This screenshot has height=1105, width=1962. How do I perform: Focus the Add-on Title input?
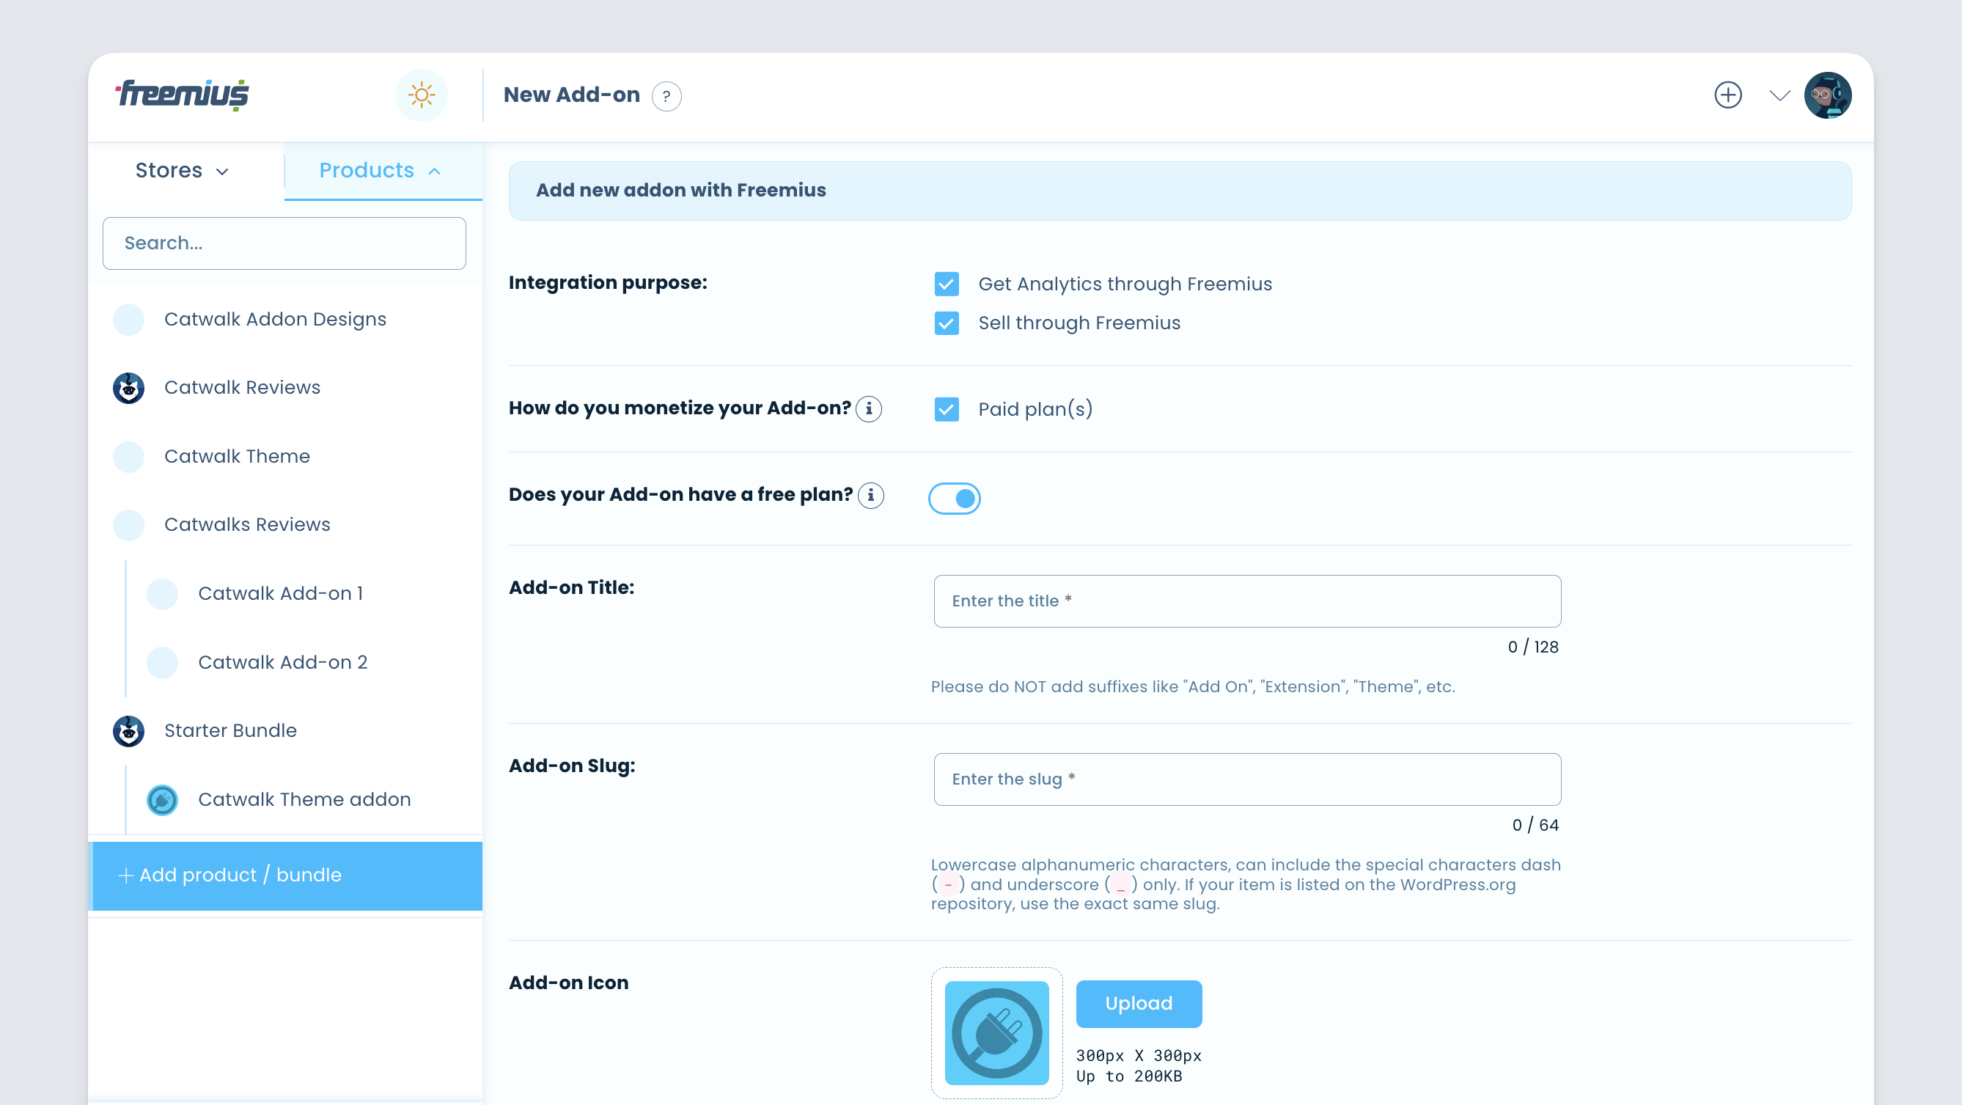(1248, 601)
